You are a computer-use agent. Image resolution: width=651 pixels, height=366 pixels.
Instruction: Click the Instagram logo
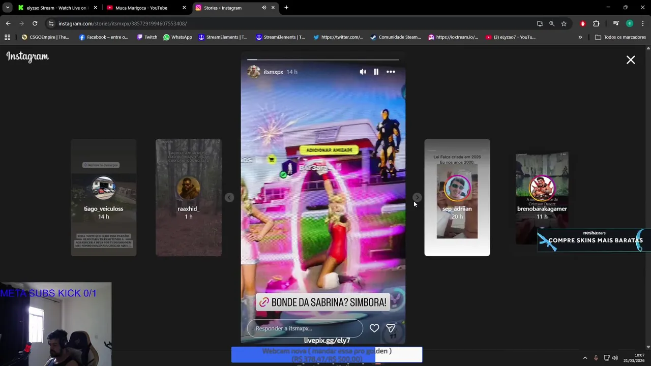pyautogui.click(x=27, y=56)
